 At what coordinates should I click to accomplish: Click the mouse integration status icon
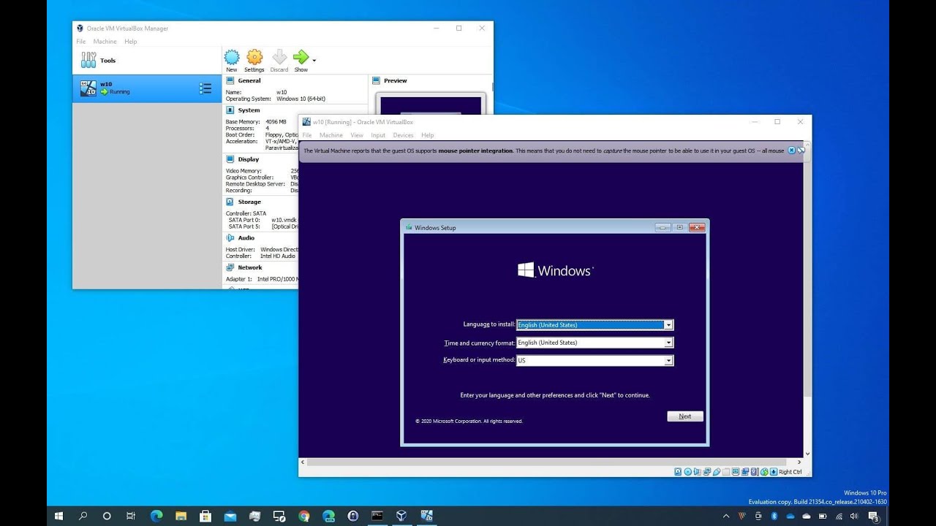(764, 472)
